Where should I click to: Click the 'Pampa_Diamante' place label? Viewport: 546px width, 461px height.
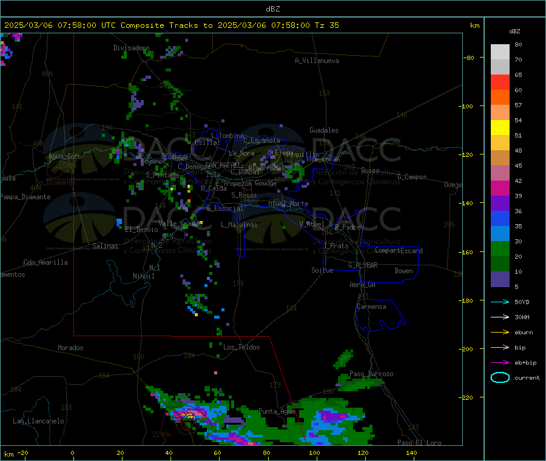[x=25, y=197]
